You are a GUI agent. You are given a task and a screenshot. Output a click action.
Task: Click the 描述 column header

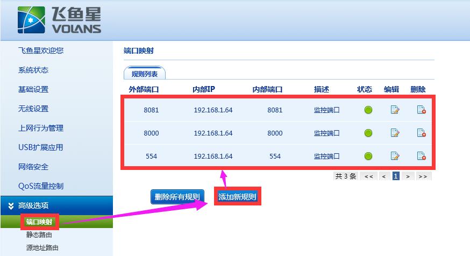click(322, 89)
